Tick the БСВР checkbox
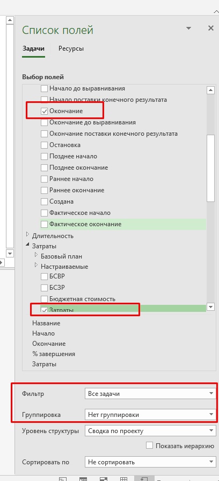This screenshot has height=481, width=219. (45, 276)
